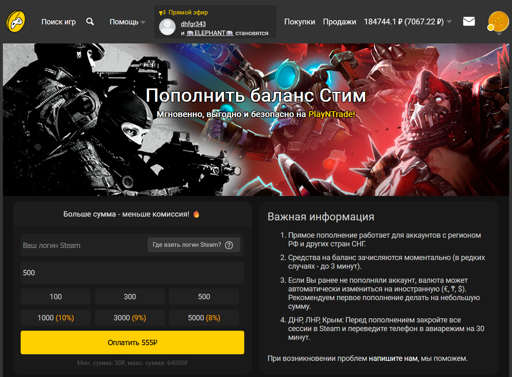Image resolution: width=512 pixels, height=377 pixels.
Task: Open search via magnifying glass icon
Action: [x=90, y=21]
